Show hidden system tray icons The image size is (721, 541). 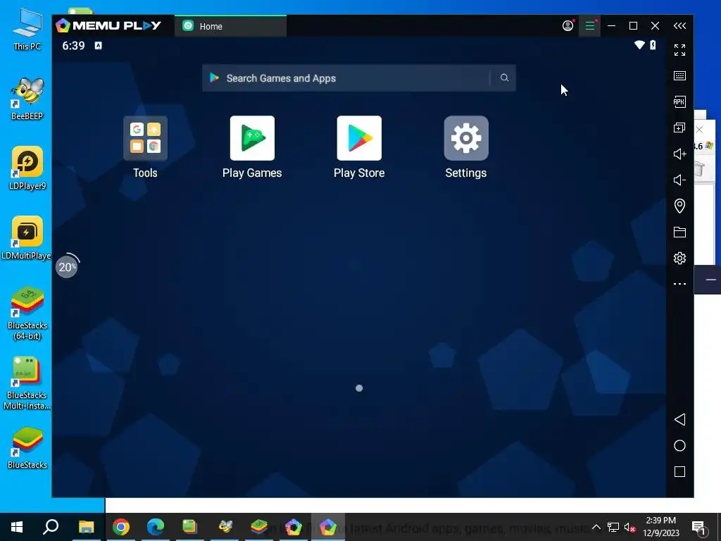(x=596, y=527)
